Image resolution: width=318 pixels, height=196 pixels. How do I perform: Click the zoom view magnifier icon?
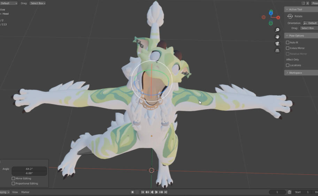(277, 30)
